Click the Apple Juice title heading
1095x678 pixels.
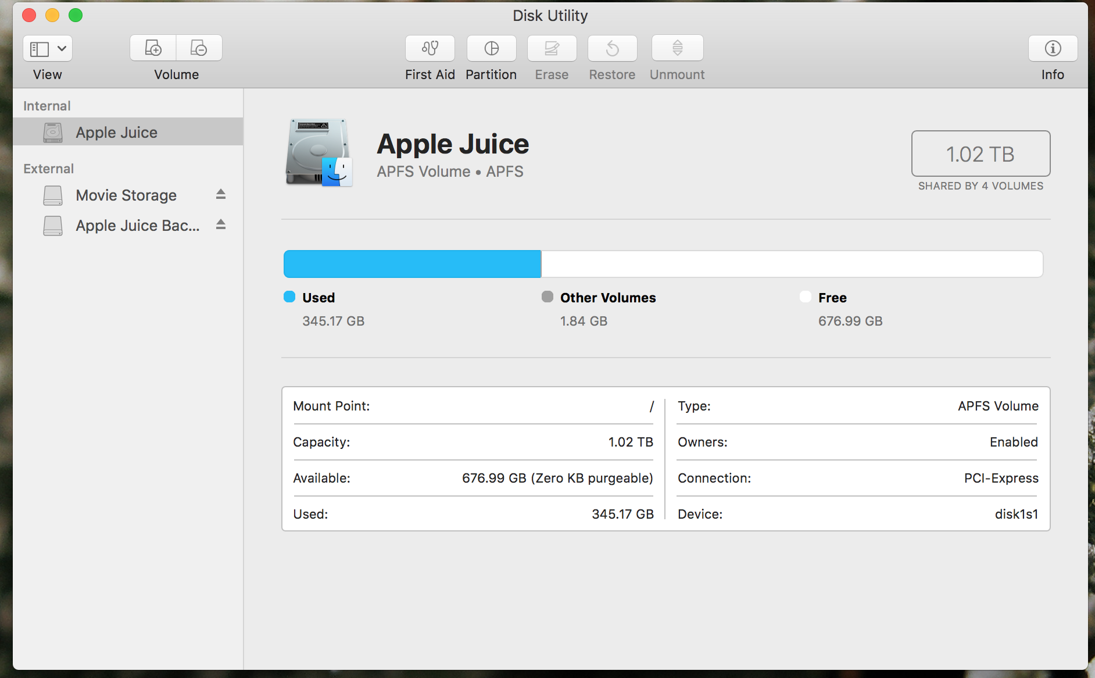[x=453, y=144]
